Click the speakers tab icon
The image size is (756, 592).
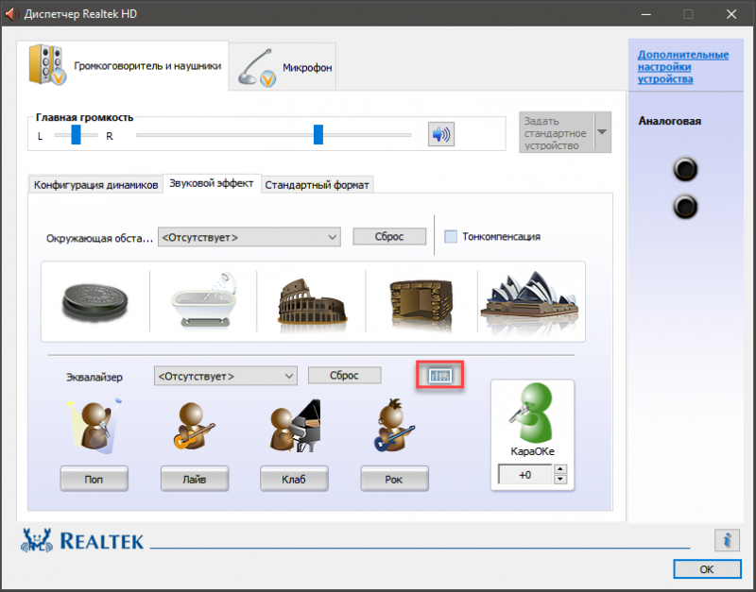point(47,64)
